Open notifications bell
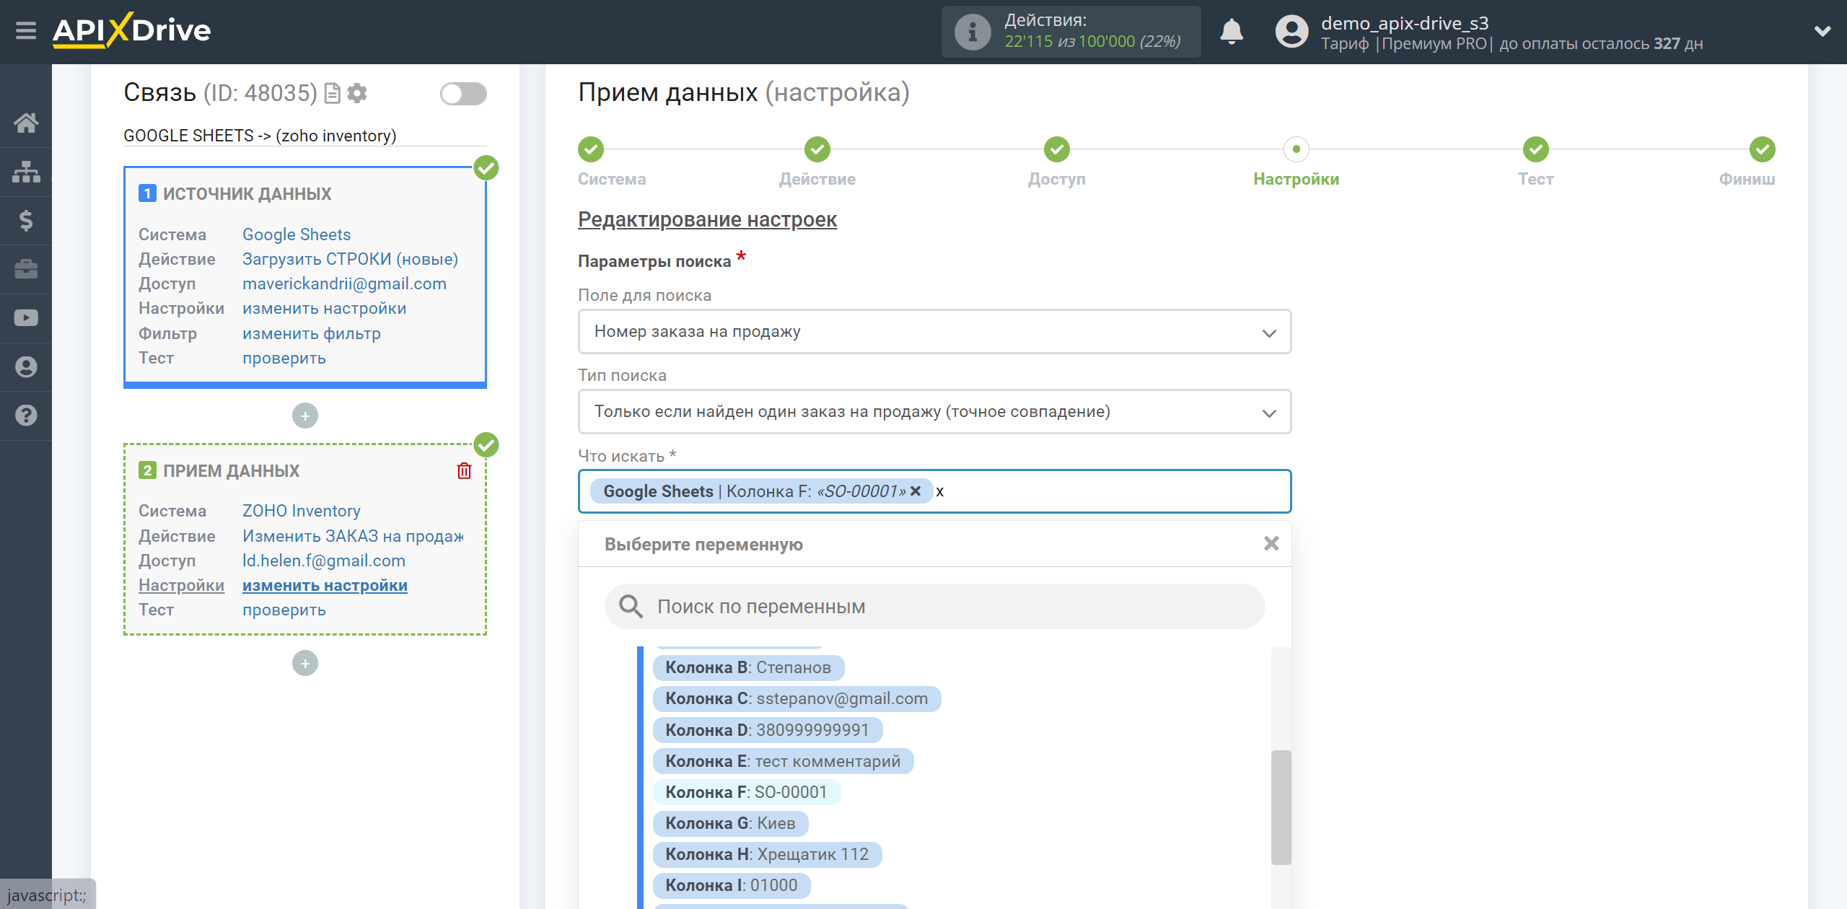This screenshot has height=909, width=1847. tap(1232, 32)
